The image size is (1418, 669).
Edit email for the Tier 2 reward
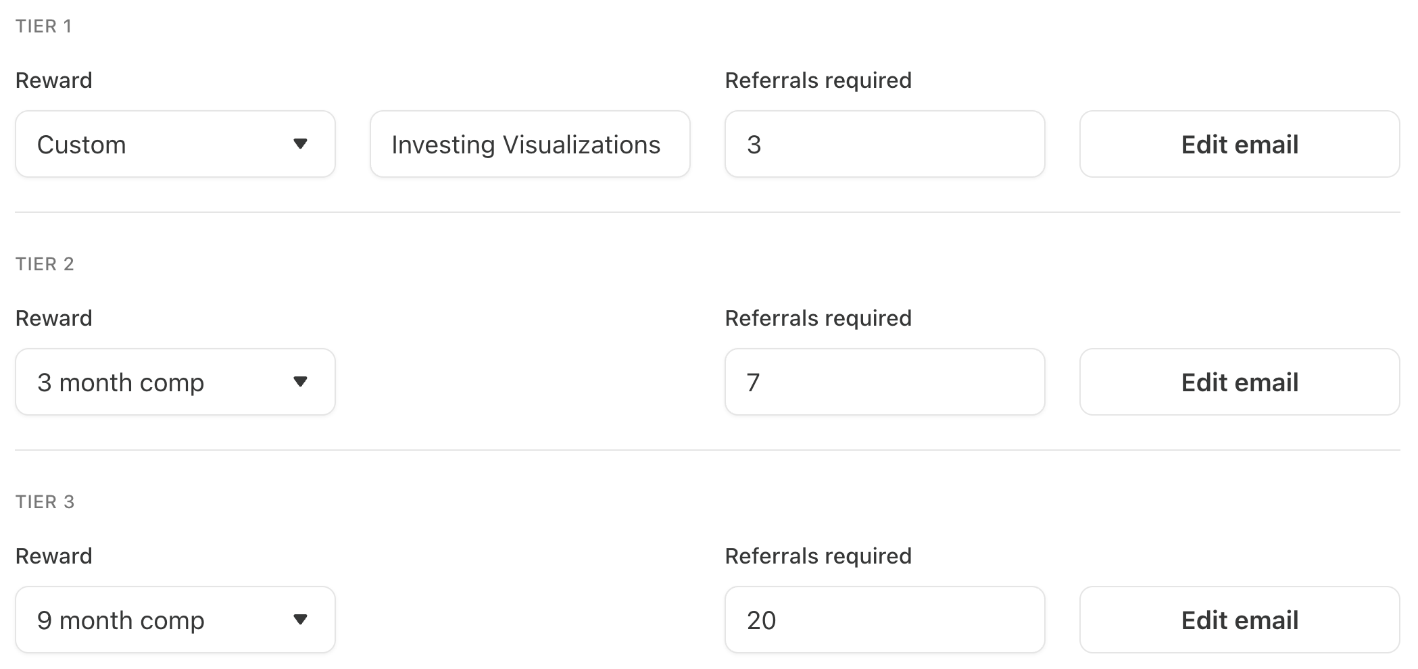click(1240, 382)
